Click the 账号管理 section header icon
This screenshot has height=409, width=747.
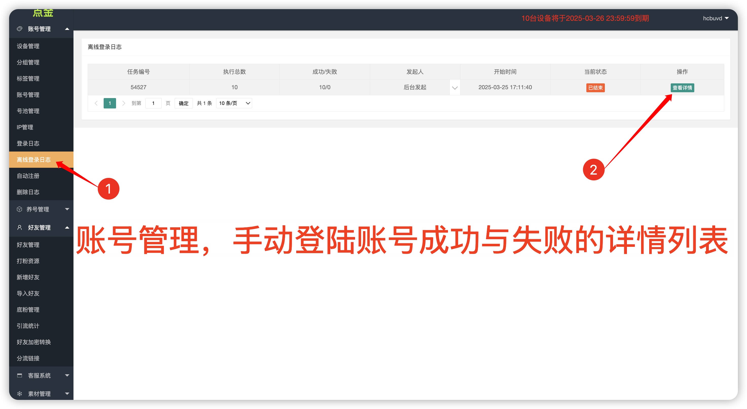point(20,29)
